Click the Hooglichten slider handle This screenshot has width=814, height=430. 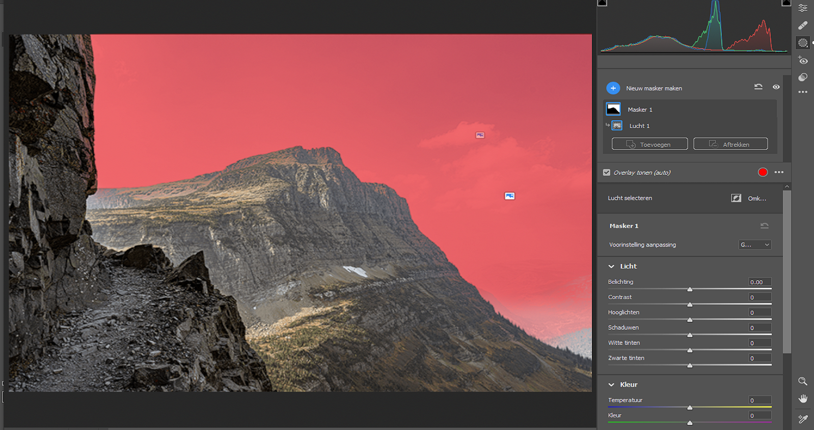(x=690, y=320)
